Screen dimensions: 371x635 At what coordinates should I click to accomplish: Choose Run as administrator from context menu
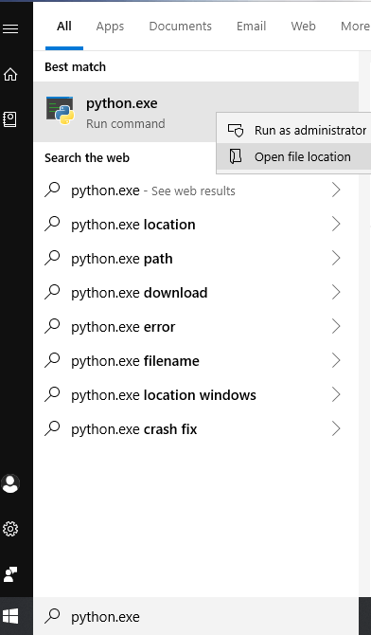[x=294, y=131]
